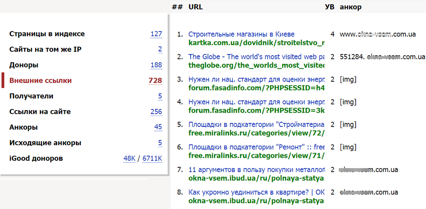This screenshot has width=426, height=209.
Task: Open Площадки в подкатегории Ремонт link
Action: point(256,147)
